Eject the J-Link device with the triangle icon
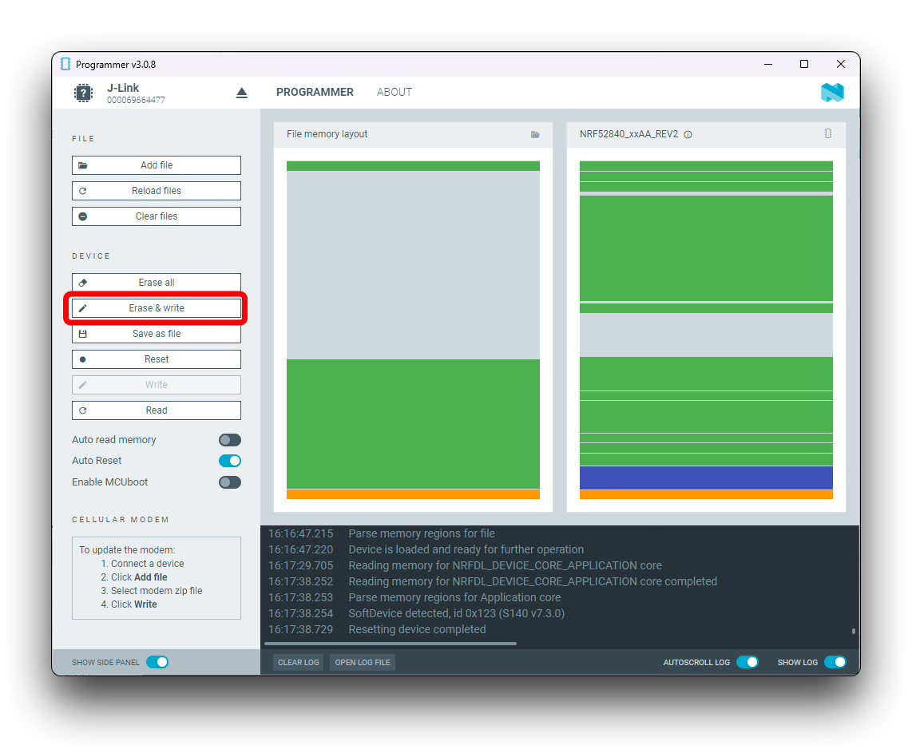This screenshot has width=912, height=753. point(242,93)
